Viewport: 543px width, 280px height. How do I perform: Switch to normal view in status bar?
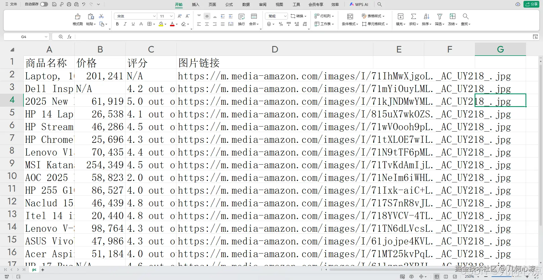click(437, 277)
